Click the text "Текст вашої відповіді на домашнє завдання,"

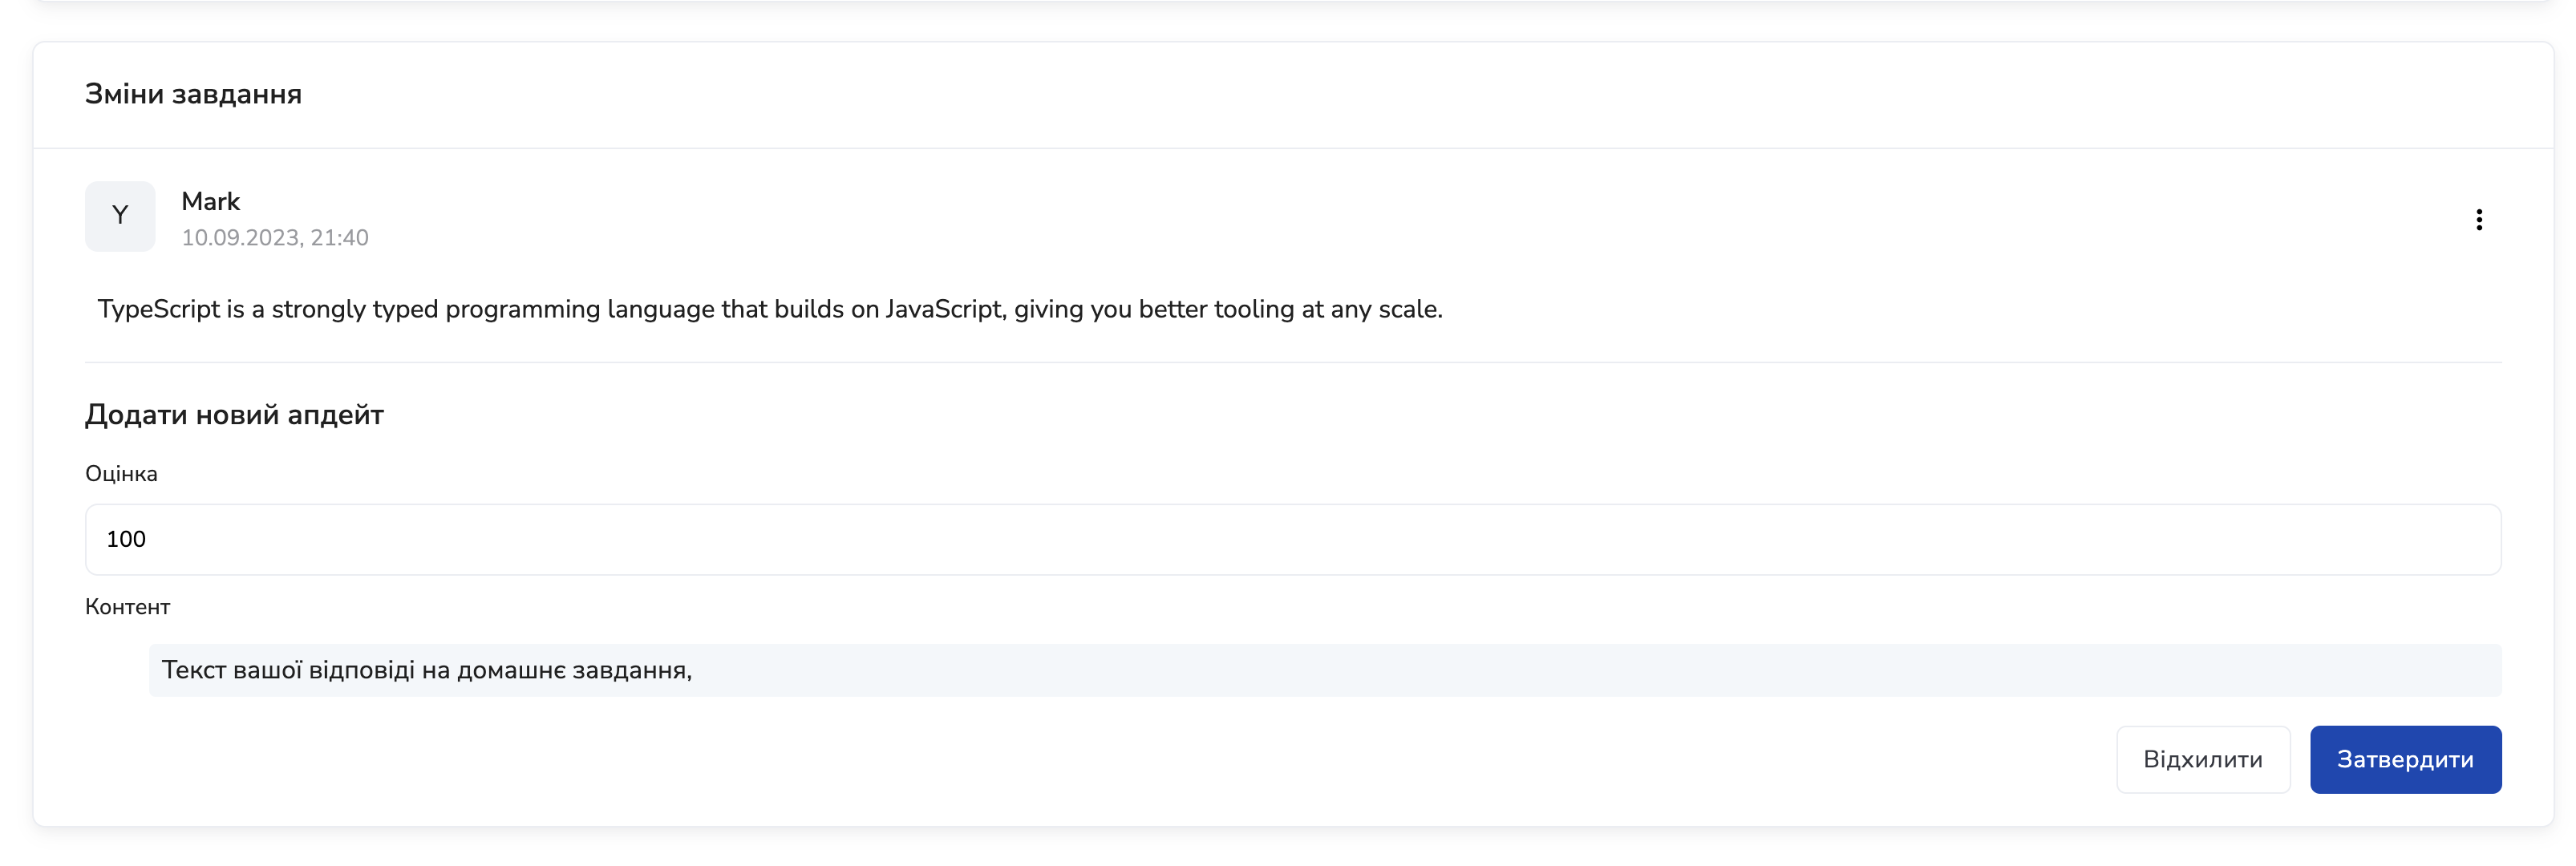pyautogui.click(x=426, y=670)
